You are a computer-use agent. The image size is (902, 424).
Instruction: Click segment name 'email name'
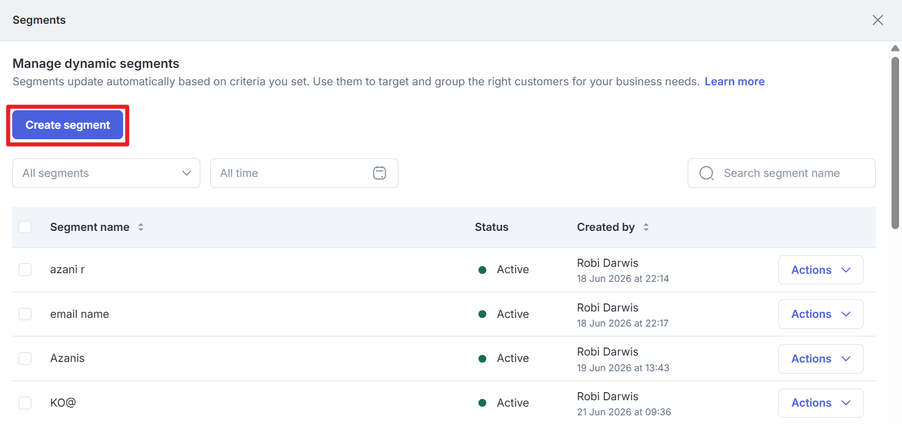click(80, 314)
